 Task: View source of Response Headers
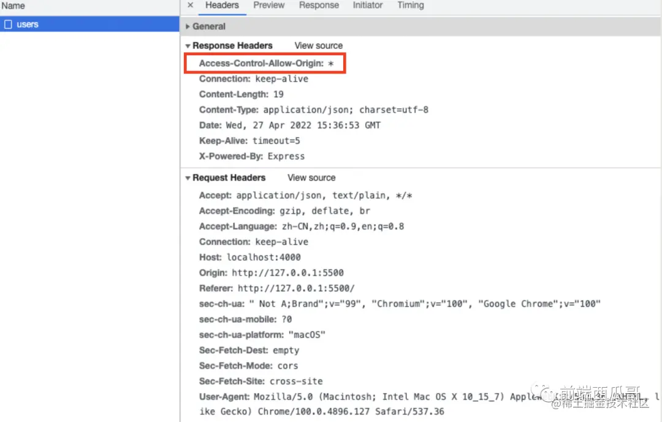click(x=318, y=45)
